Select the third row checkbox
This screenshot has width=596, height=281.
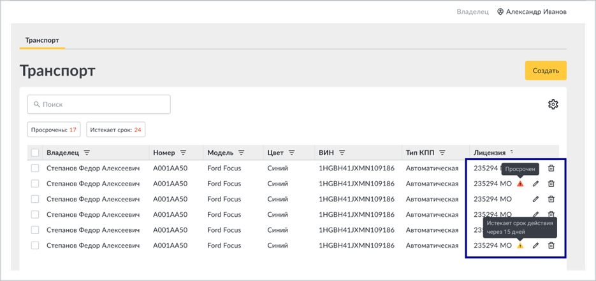[35, 199]
